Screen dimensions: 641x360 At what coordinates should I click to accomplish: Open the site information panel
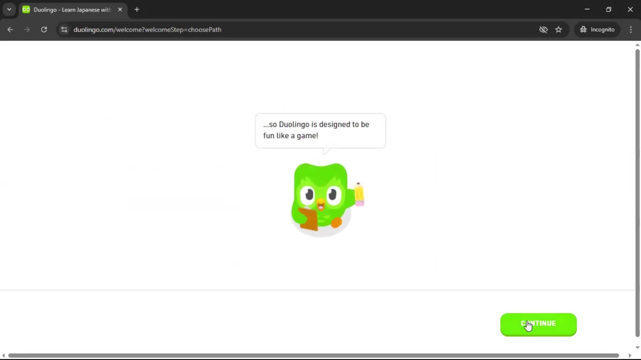coord(64,29)
